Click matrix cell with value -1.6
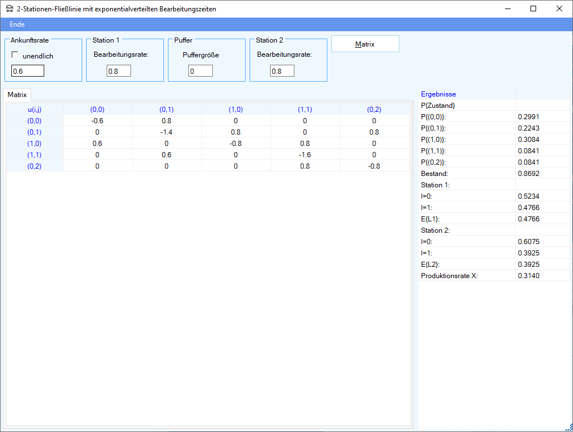573x432 pixels. point(305,154)
